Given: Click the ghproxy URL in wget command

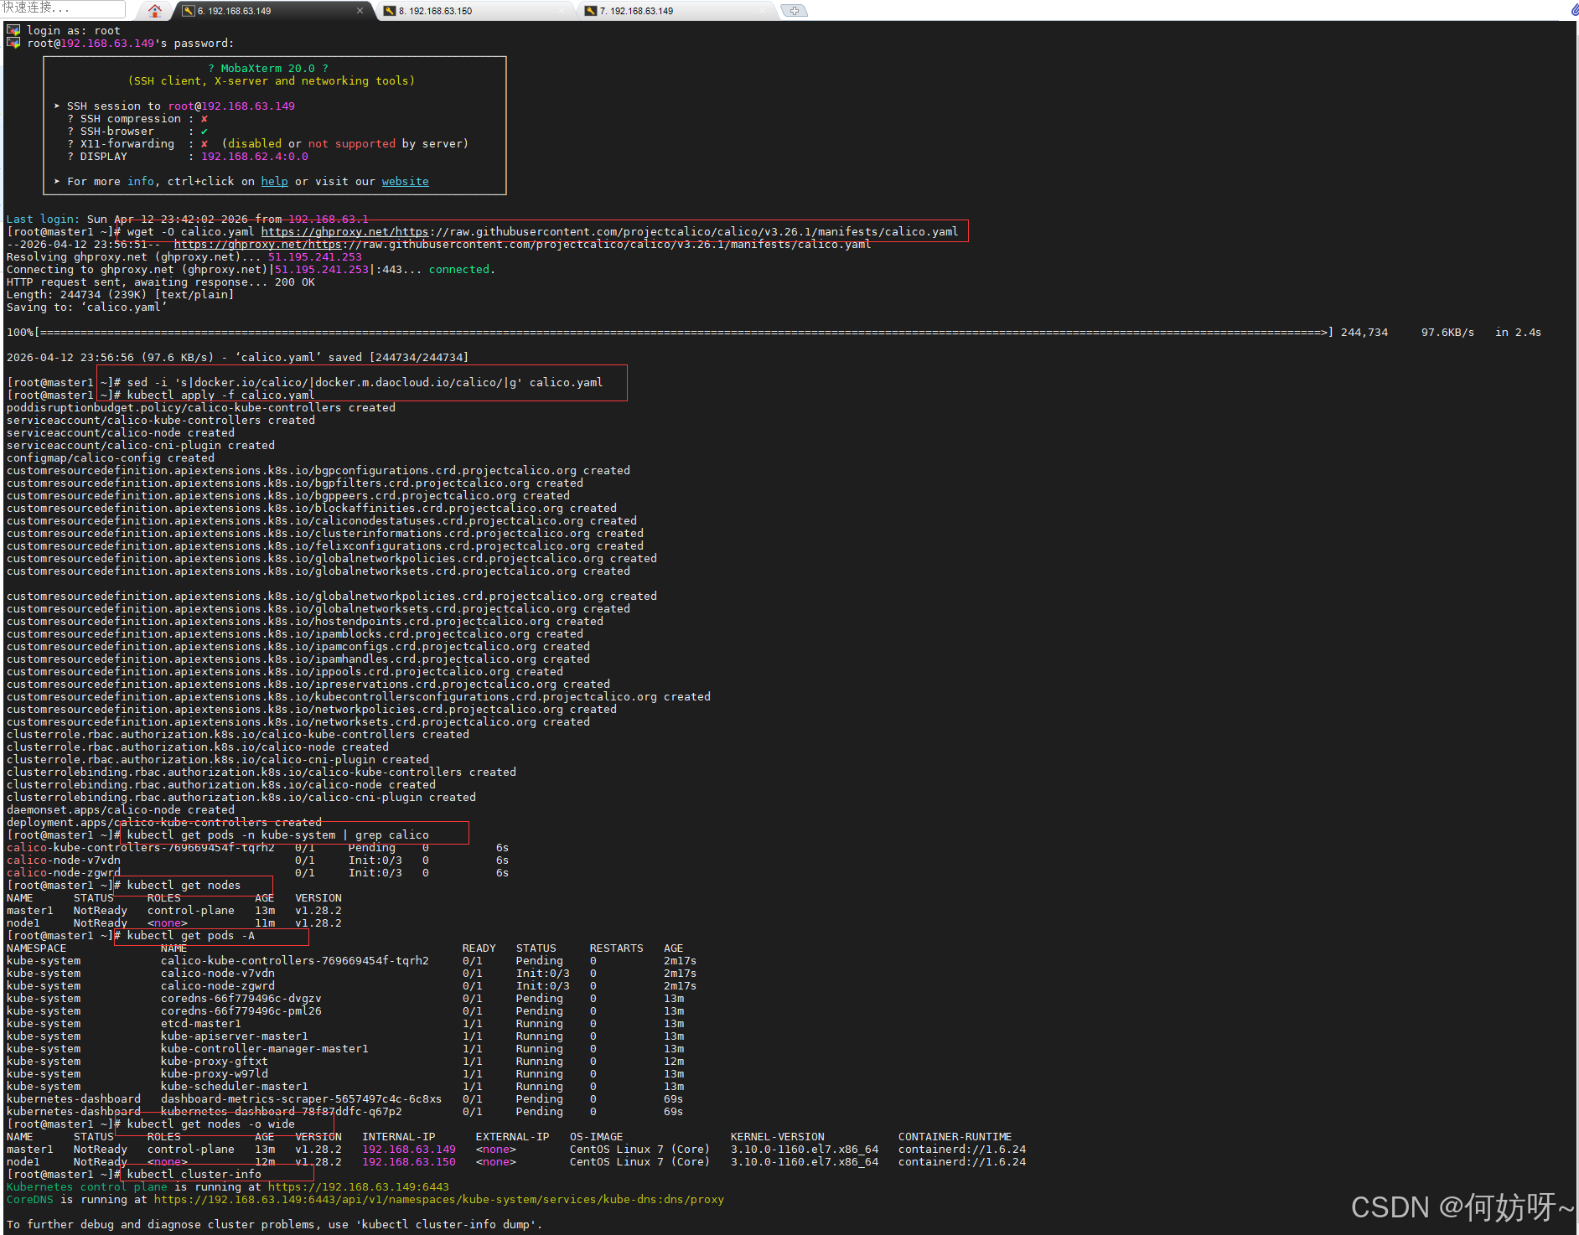Looking at the screenshot, I should [609, 232].
